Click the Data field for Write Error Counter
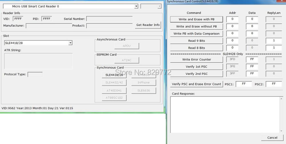 coord(252,59)
